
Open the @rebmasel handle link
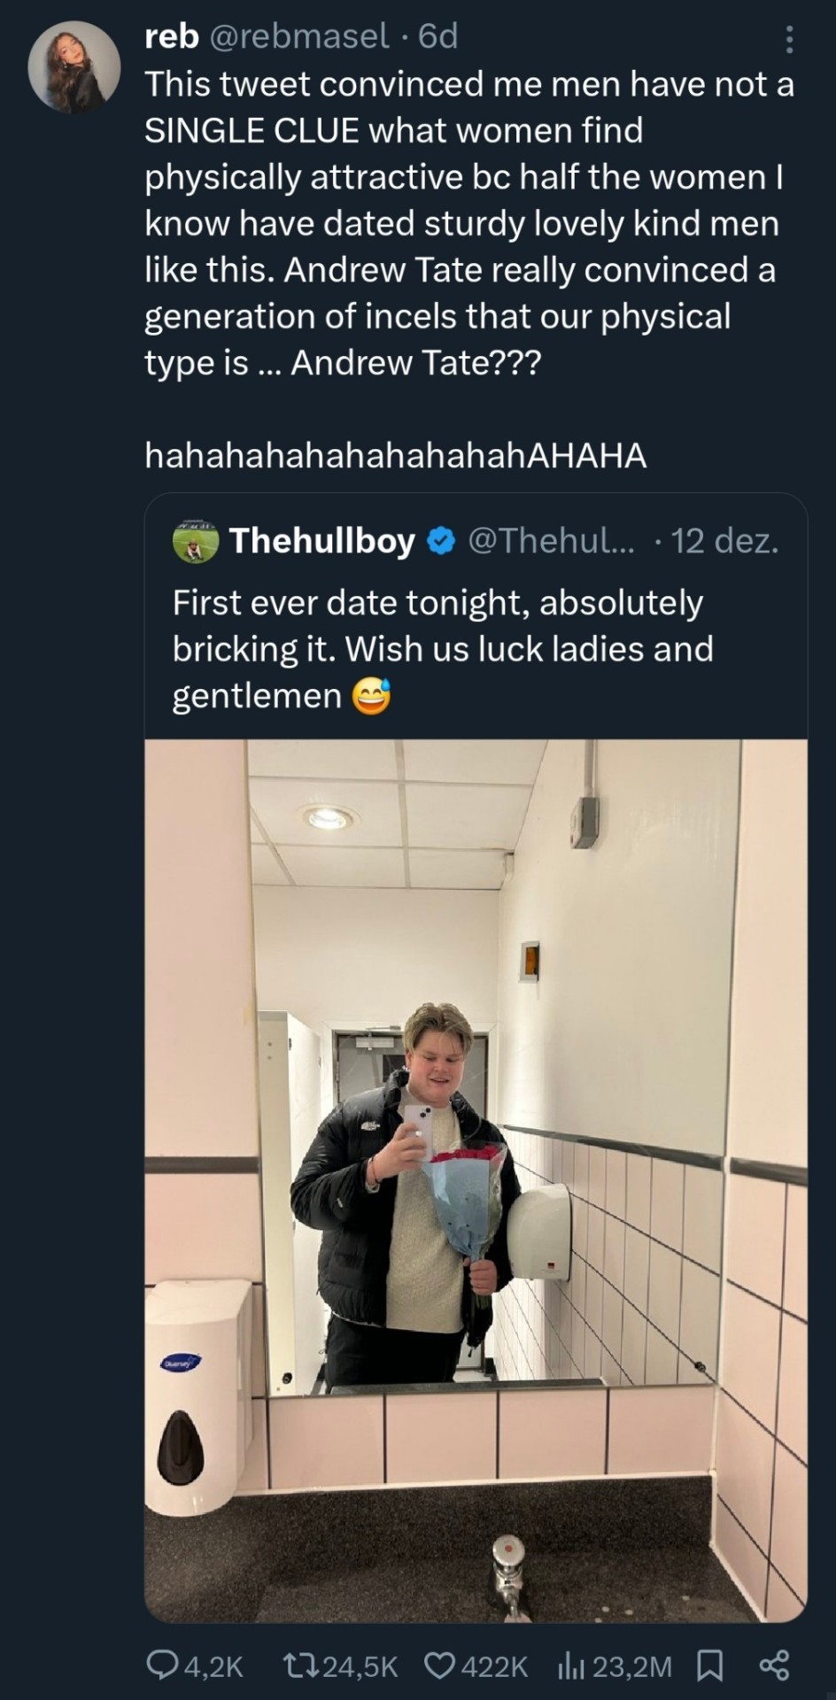point(298,36)
